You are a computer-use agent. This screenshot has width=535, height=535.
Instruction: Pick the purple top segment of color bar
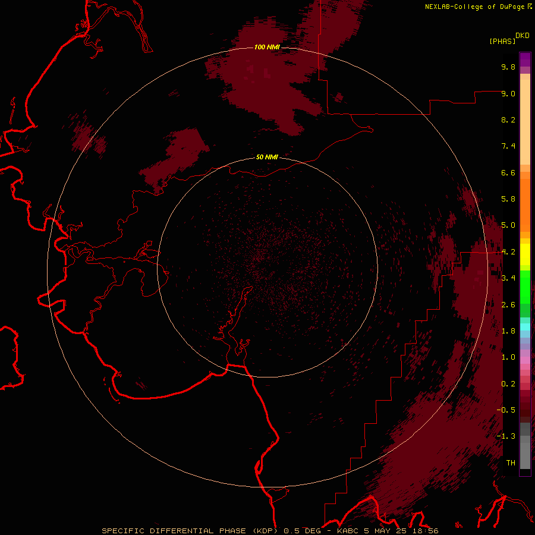525,59
